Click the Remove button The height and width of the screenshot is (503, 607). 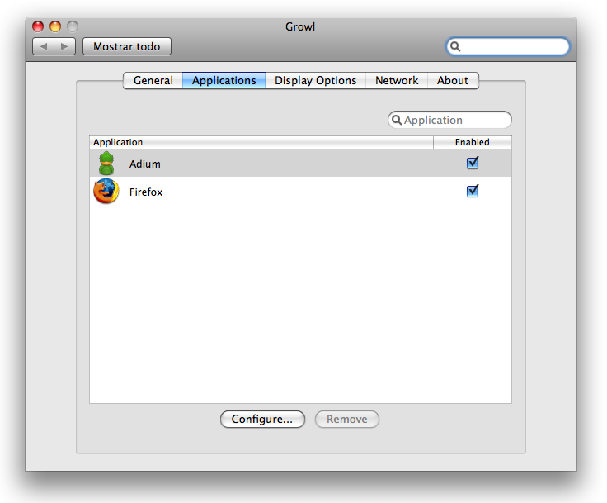pyautogui.click(x=347, y=420)
